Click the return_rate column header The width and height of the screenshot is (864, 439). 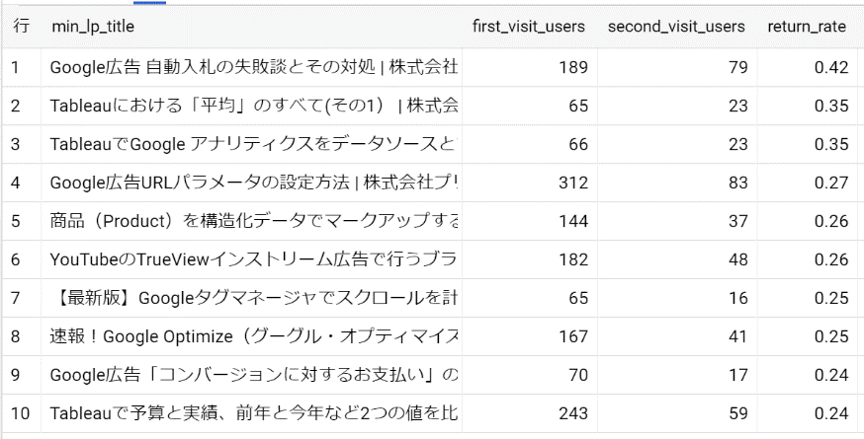pos(807,27)
